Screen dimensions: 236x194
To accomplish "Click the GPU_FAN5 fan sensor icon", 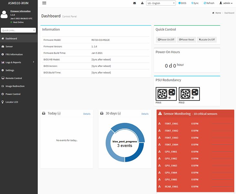I will point(159,179).
